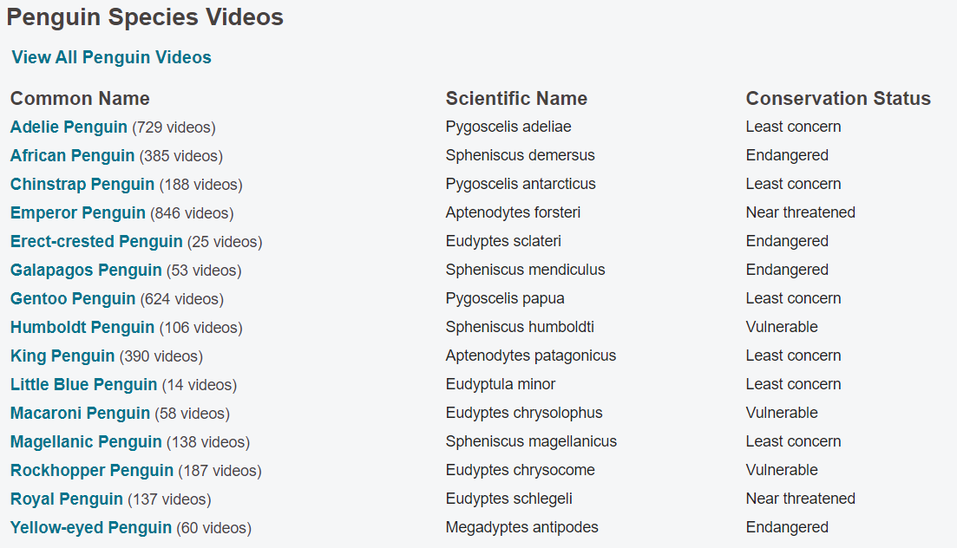Open King Penguin videos
This screenshot has height=548, width=957.
pyautogui.click(x=62, y=356)
